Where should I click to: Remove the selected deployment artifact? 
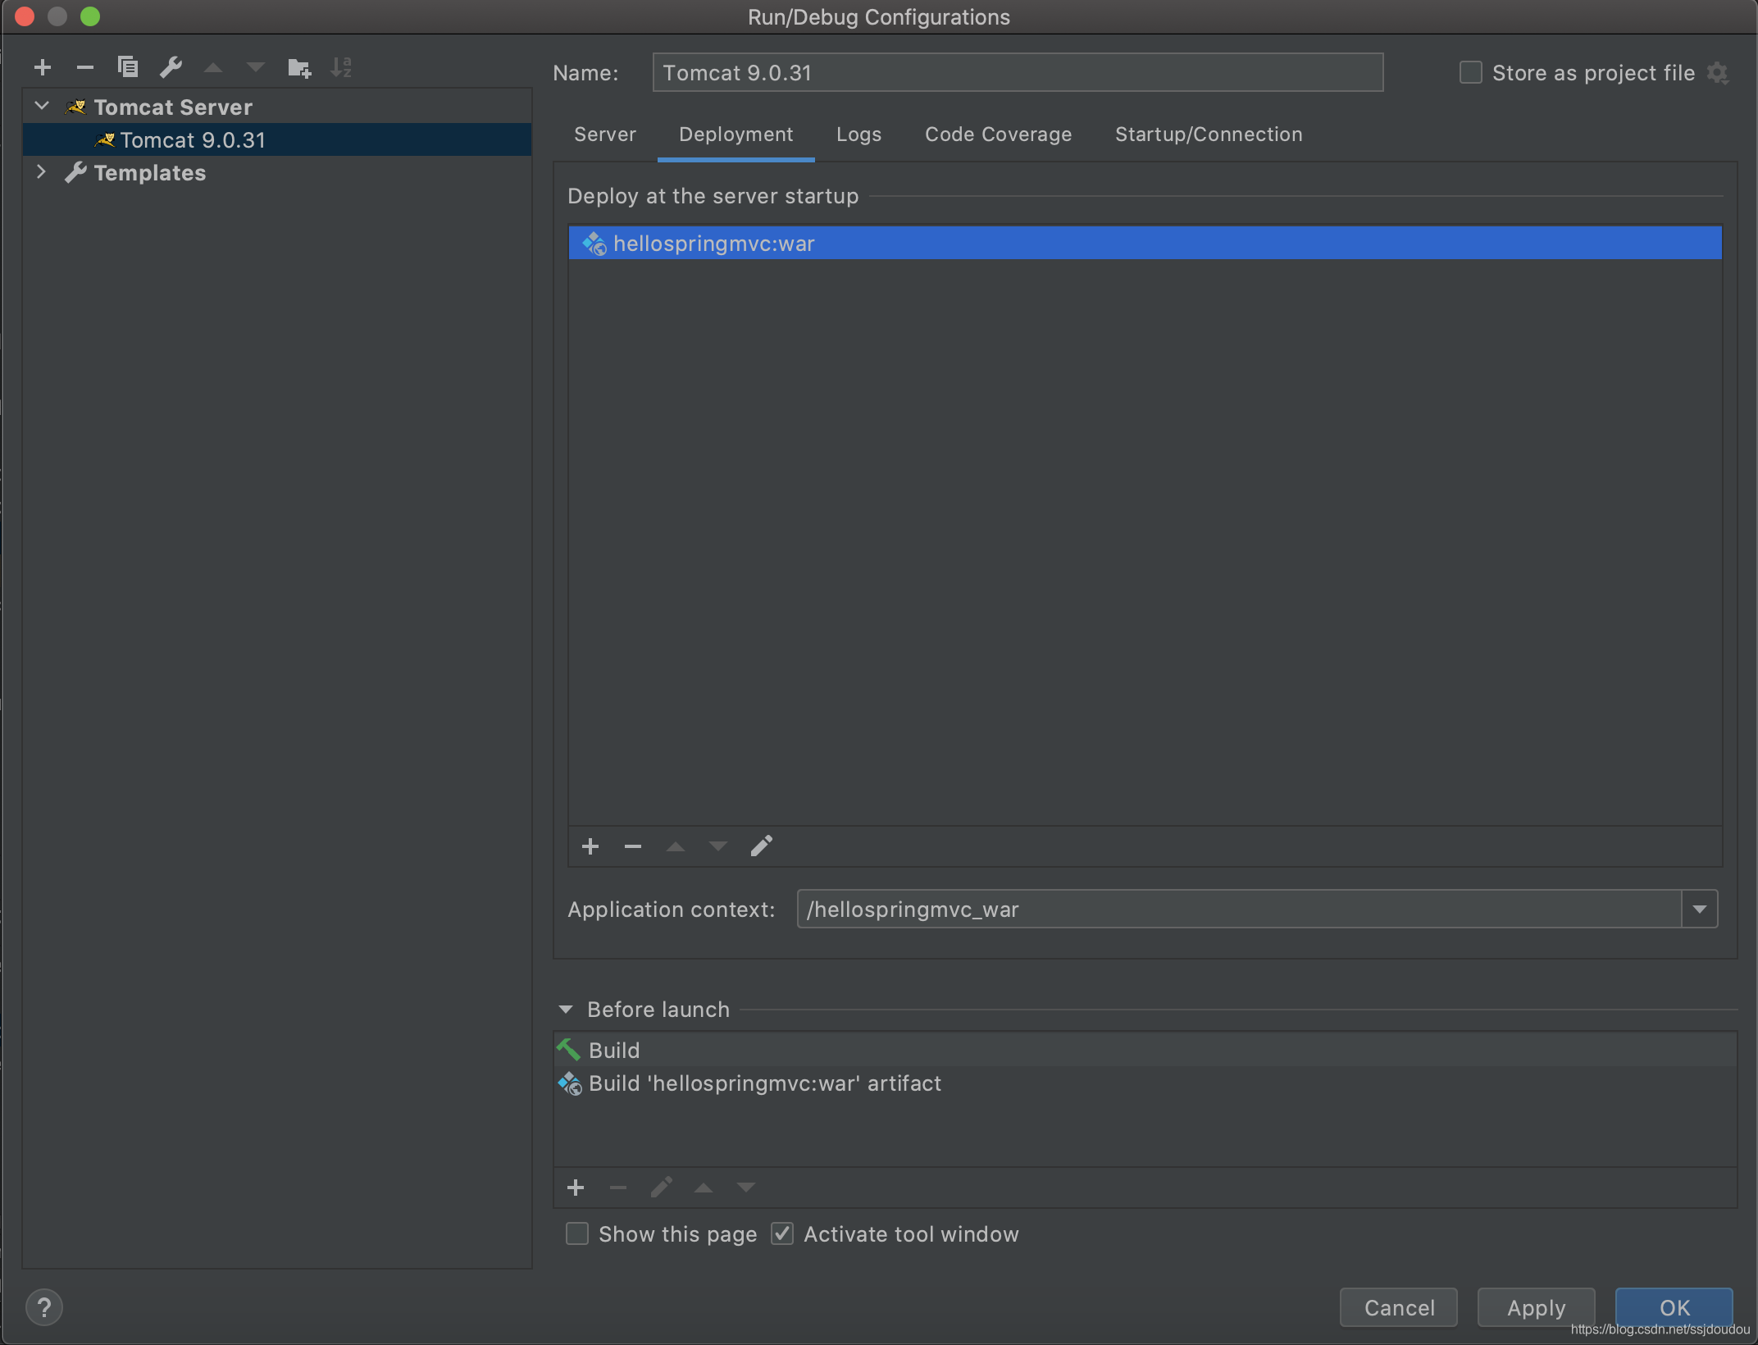click(633, 846)
